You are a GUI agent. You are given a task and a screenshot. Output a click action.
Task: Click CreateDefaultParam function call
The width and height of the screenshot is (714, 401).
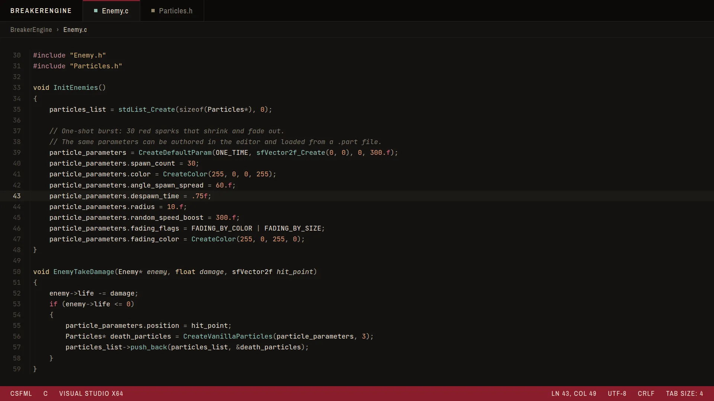tap(175, 153)
